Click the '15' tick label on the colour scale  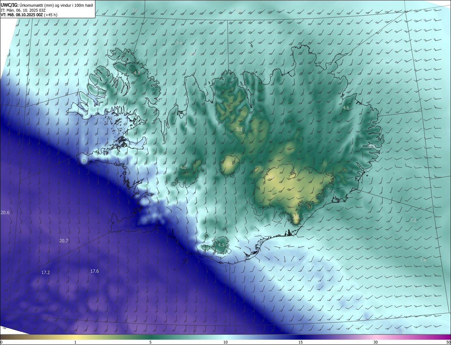tap(301, 342)
